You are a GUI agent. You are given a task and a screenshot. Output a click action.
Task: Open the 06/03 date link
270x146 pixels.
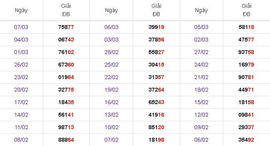[111, 27]
